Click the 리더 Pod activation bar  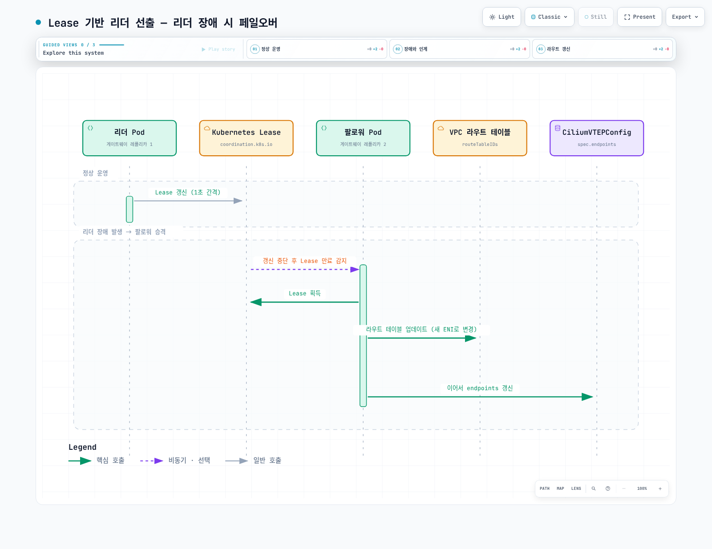click(129, 209)
